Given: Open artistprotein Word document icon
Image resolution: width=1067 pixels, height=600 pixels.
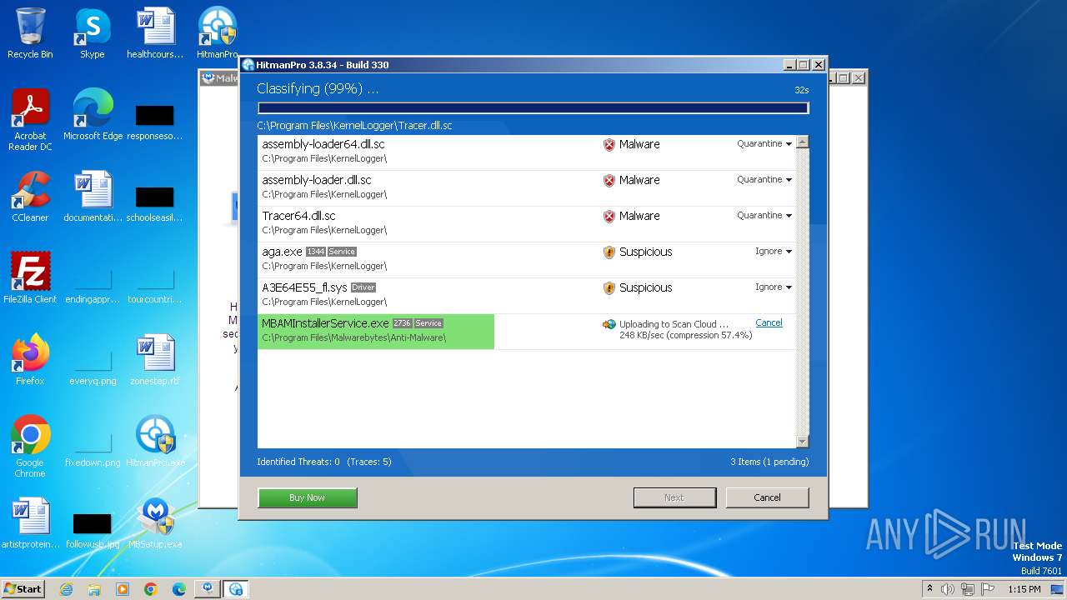Looking at the screenshot, I should point(30,523).
